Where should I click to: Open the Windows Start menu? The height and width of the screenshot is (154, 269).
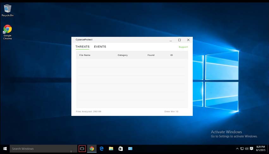pos(5,149)
